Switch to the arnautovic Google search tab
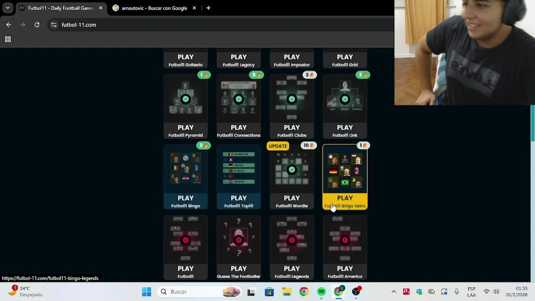The height and width of the screenshot is (301, 535). 154,8
